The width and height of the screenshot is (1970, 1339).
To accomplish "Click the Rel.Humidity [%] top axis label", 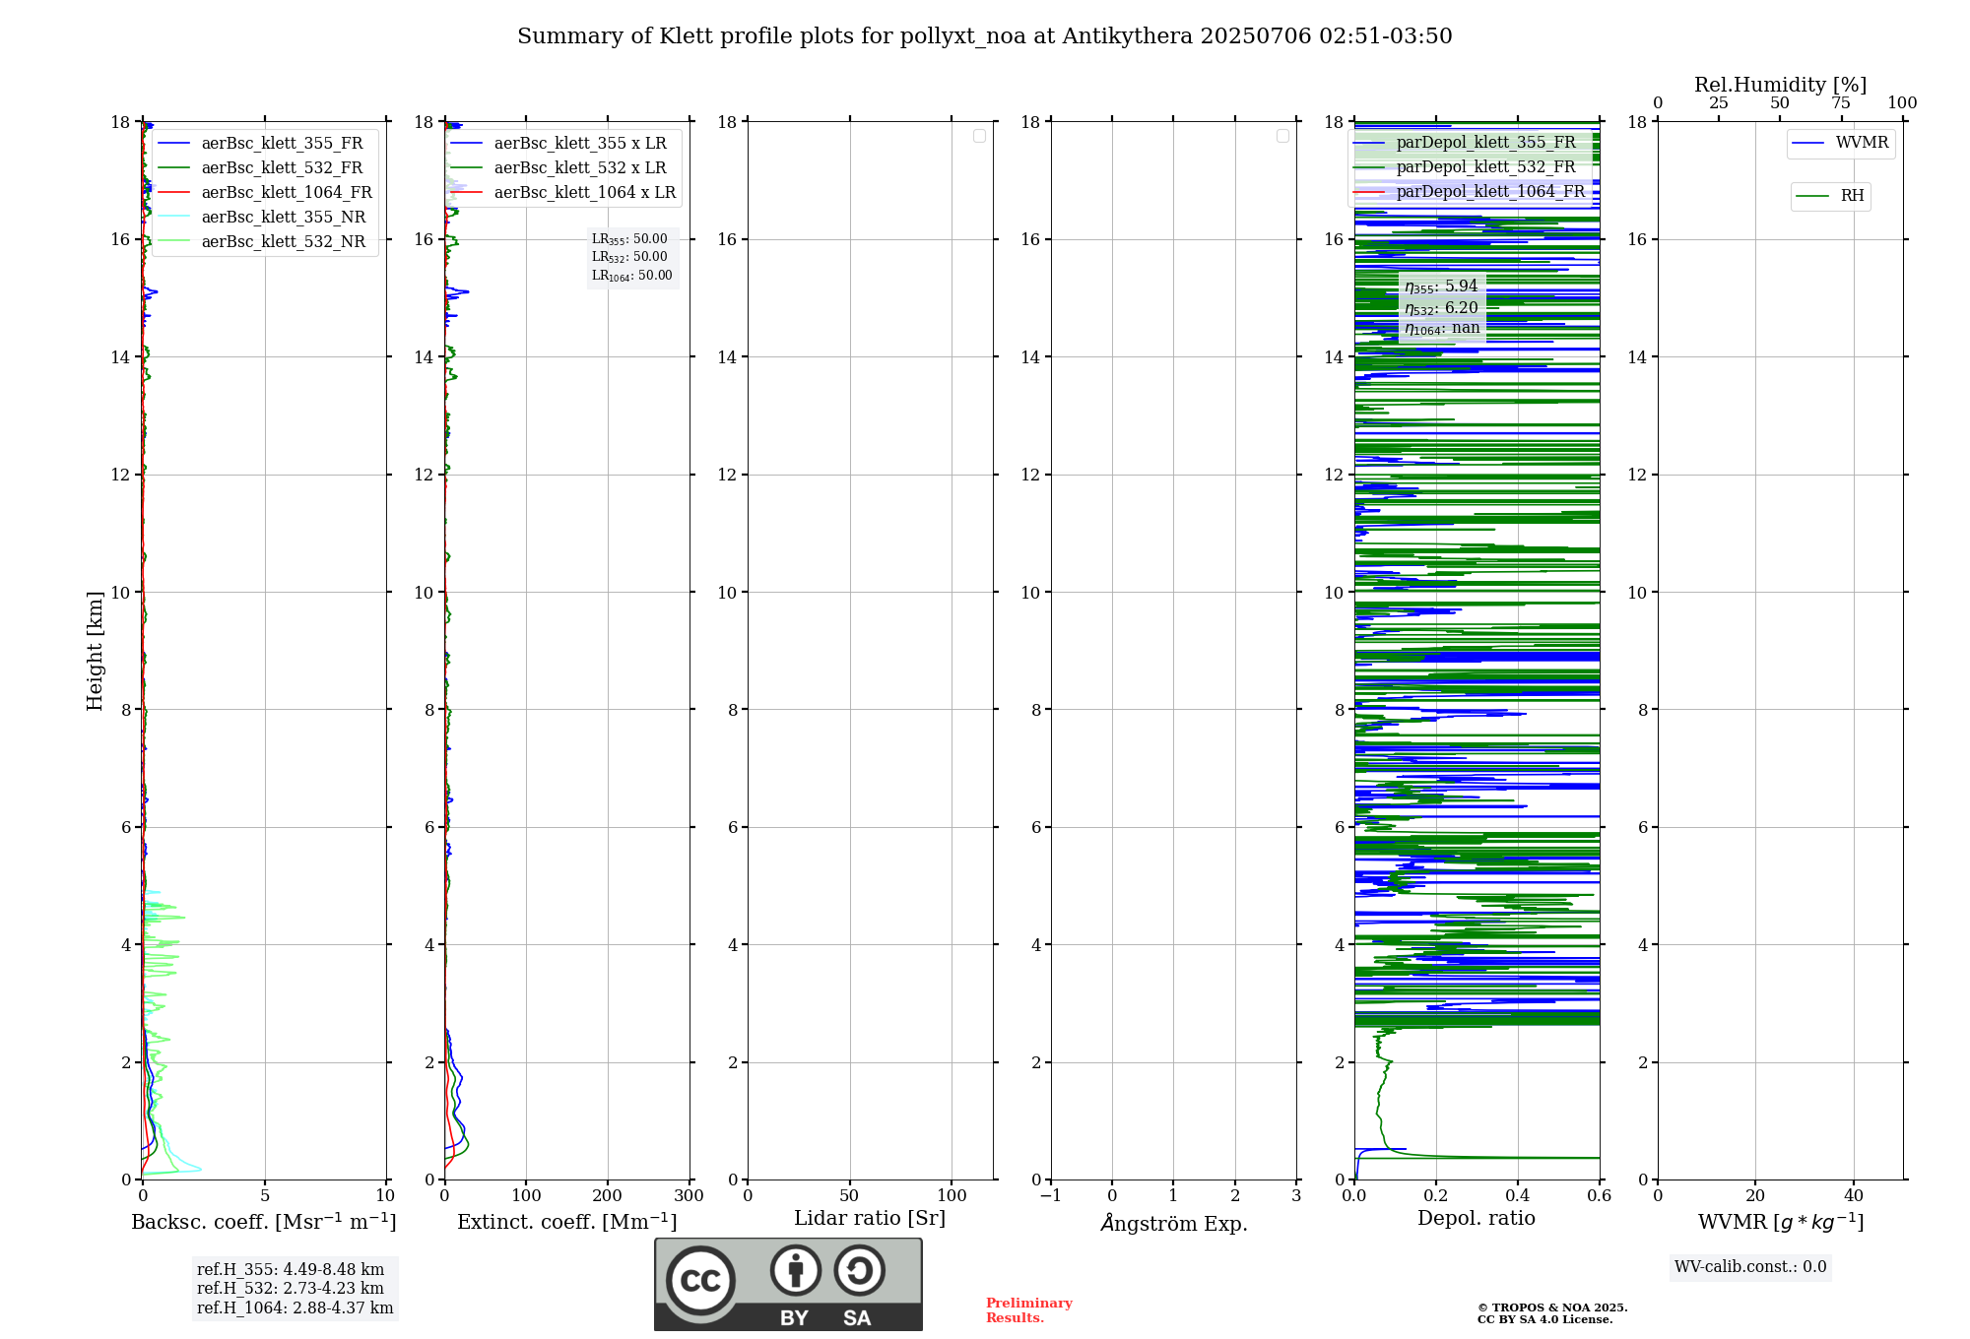I will point(1781,85).
